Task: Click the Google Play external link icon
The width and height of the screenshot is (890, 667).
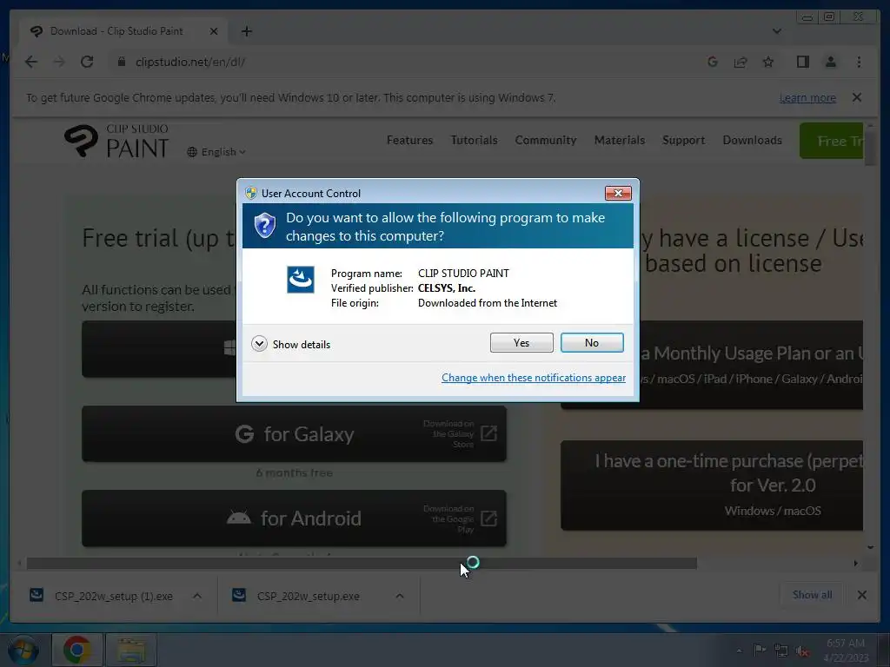Action: pyautogui.click(x=488, y=518)
